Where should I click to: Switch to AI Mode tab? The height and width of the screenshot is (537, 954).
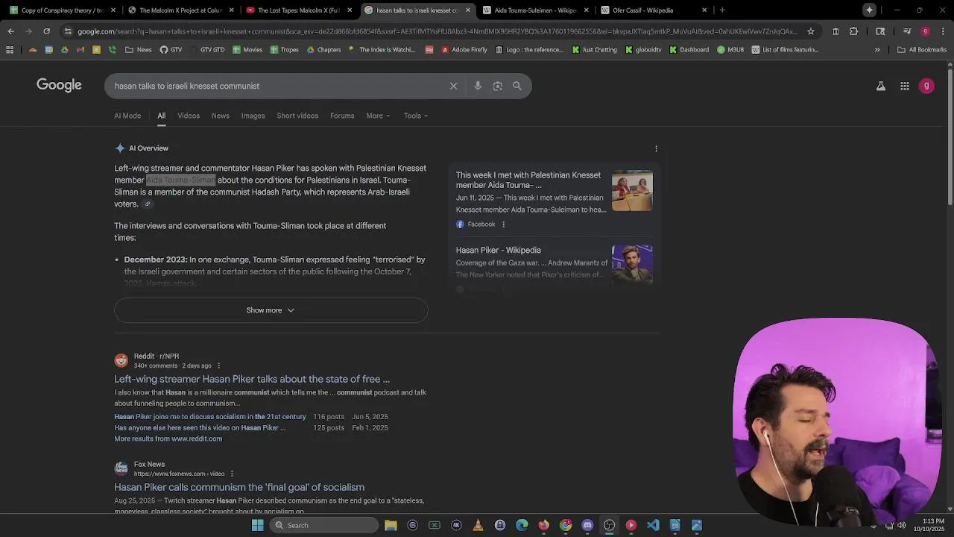tap(127, 116)
